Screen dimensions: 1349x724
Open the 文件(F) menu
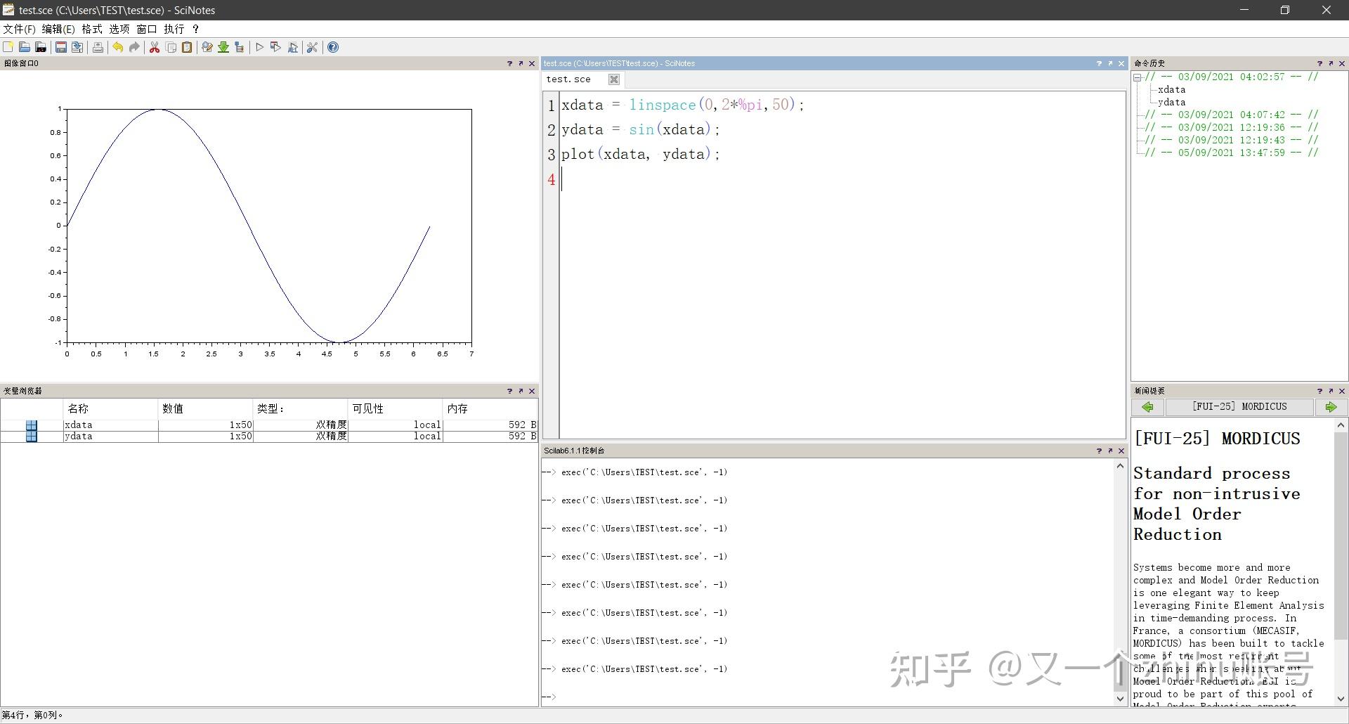click(19, 29)
